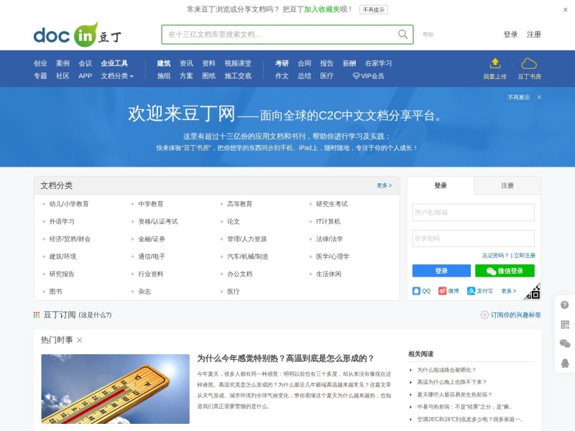Expand the IT计算机 category
This screenshot has width=575, height=431.
tap(310, 221)
